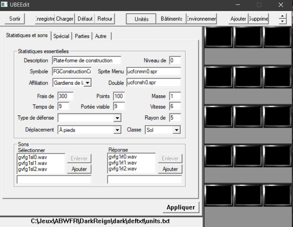
Task: Select gvfg1rl1.wav in Réponse list
Action: tap(122, 163)
